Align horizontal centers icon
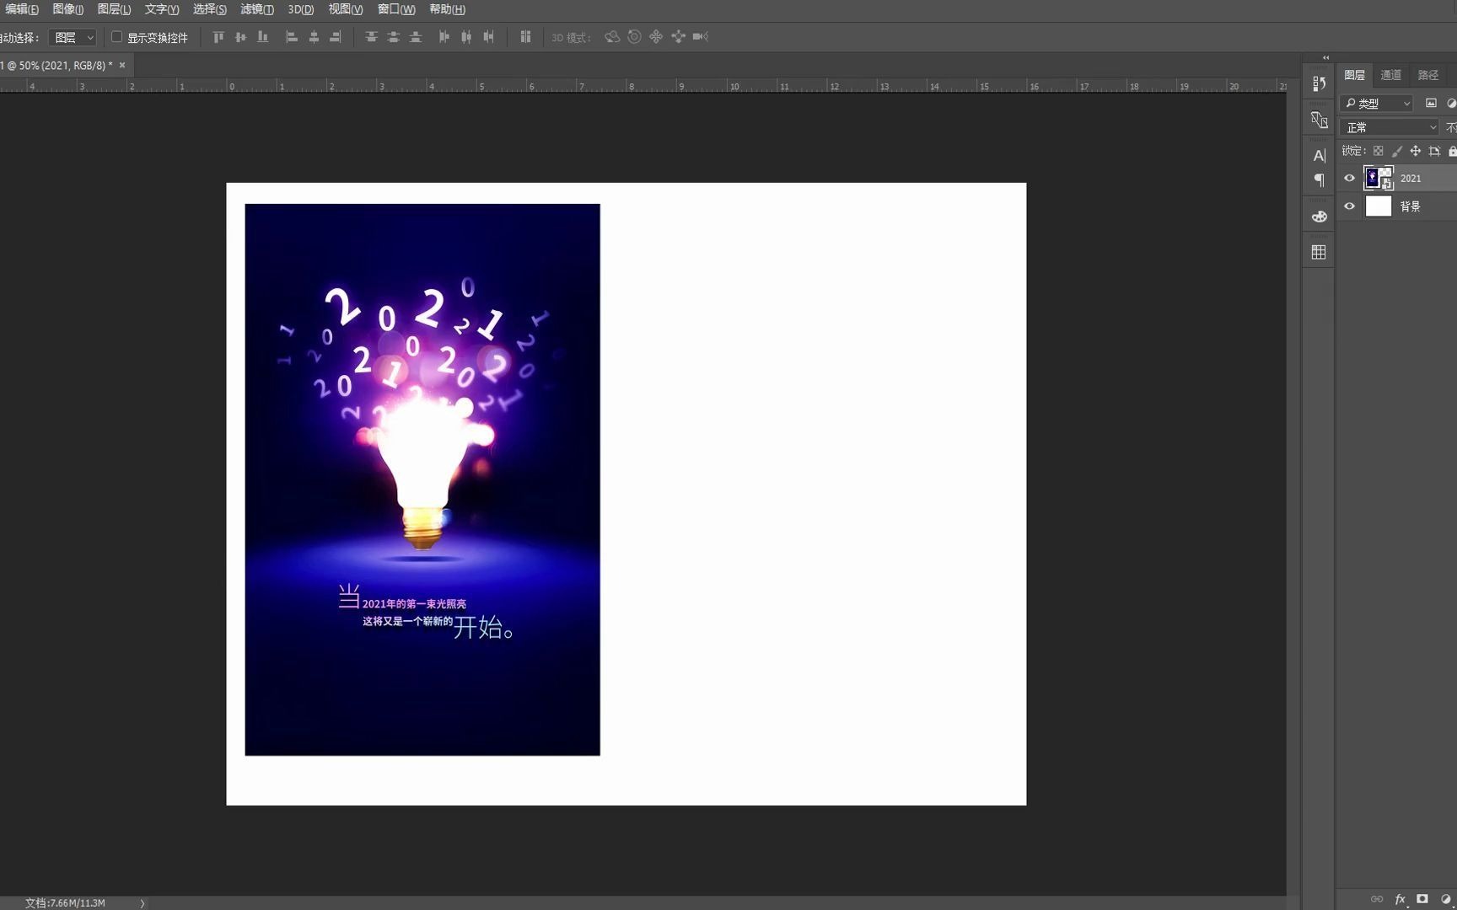This screenshot has height=910, width=1457. coord(314,37)
